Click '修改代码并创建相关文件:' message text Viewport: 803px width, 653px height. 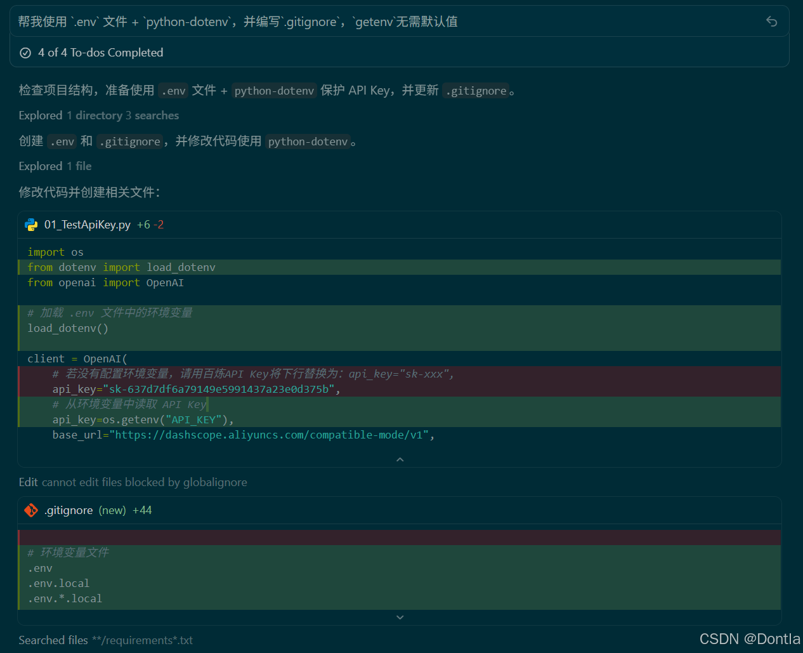(89, 192)
